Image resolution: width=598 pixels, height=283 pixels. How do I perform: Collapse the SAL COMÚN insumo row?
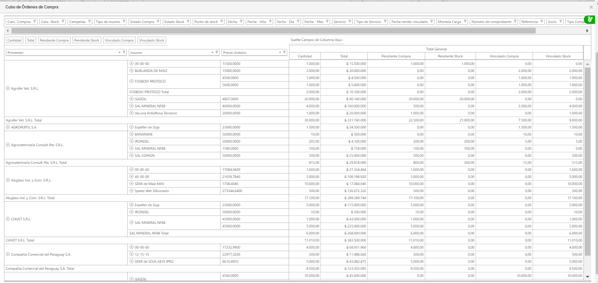[131, 155]
